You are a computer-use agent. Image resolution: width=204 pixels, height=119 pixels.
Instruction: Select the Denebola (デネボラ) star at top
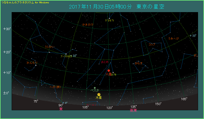(109, 18)
